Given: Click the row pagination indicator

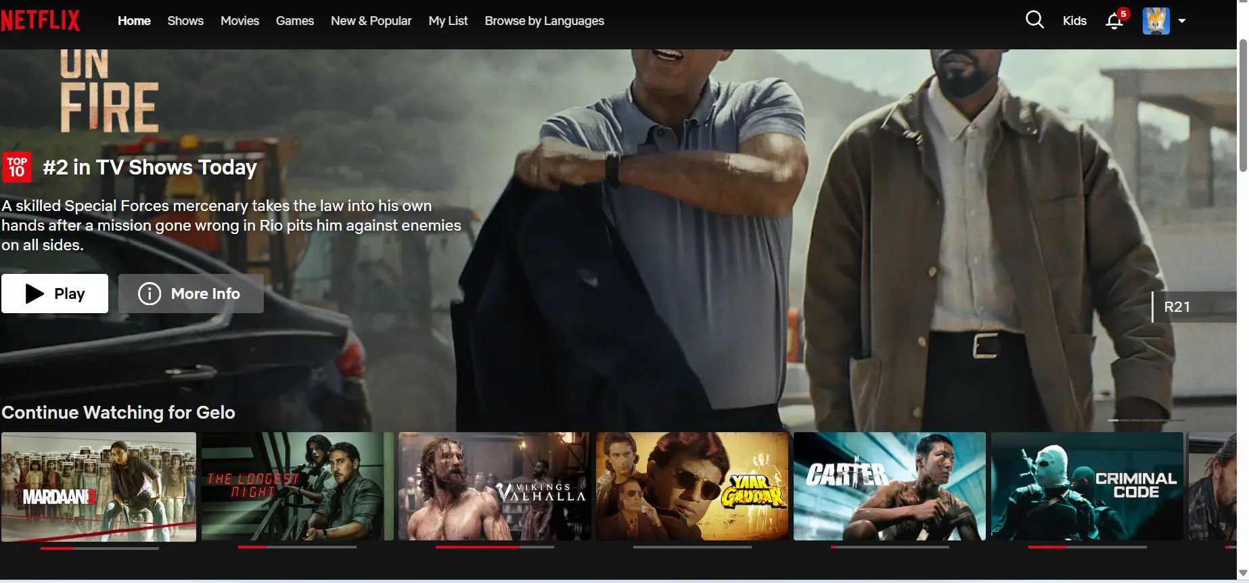Looking at the screenshot, I should pyautogui.click(x=1146, y=421).
